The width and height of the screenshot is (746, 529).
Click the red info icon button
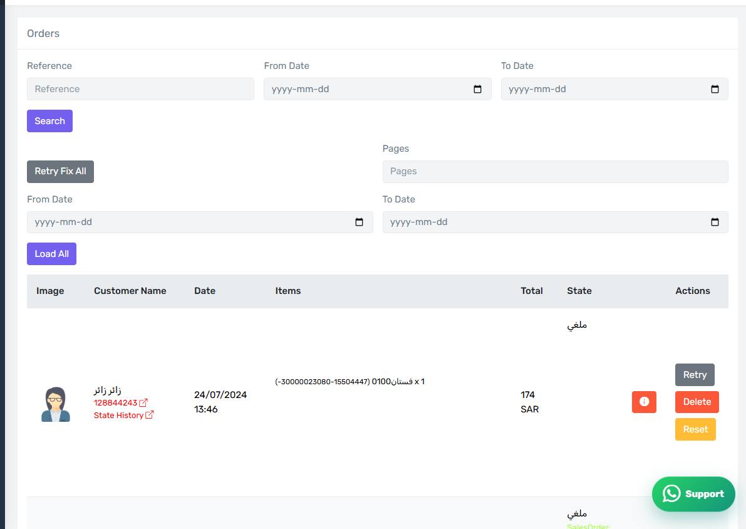tap(644, 402)
